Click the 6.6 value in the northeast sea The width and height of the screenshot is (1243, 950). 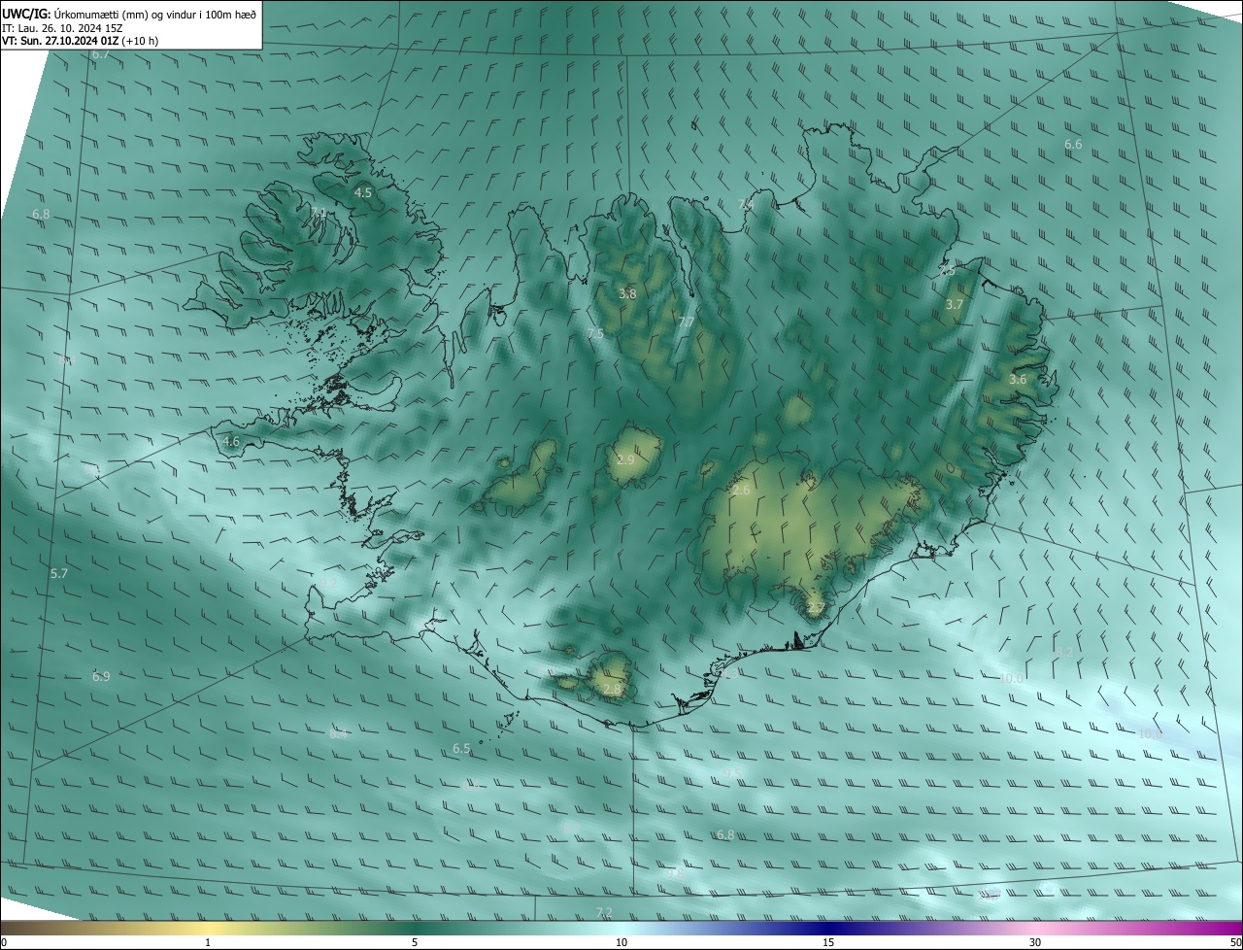point(1073,144)
